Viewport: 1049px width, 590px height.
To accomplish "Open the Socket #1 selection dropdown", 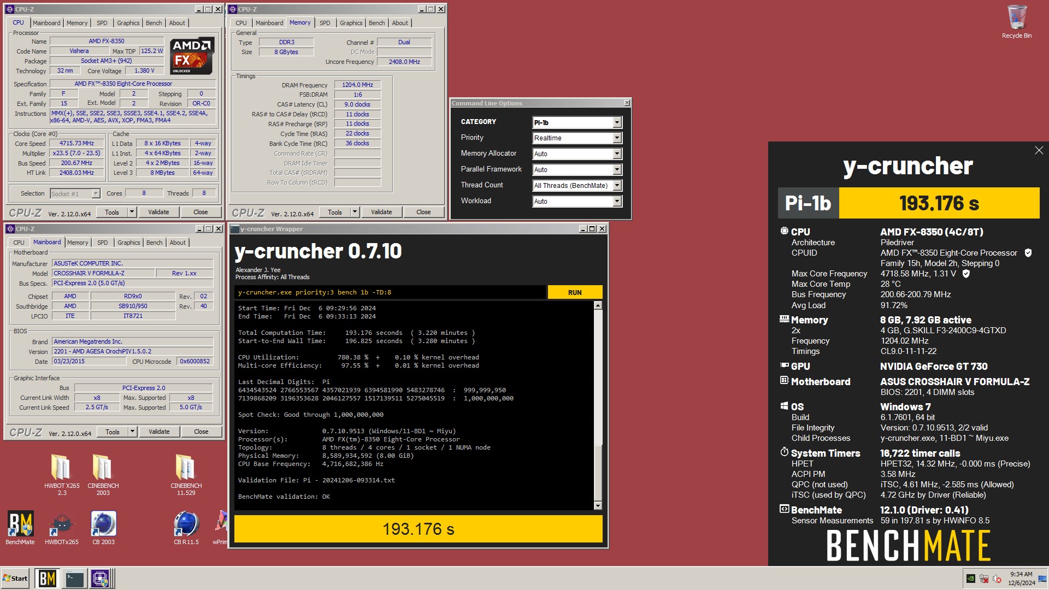I will click(x=75, y=193).
